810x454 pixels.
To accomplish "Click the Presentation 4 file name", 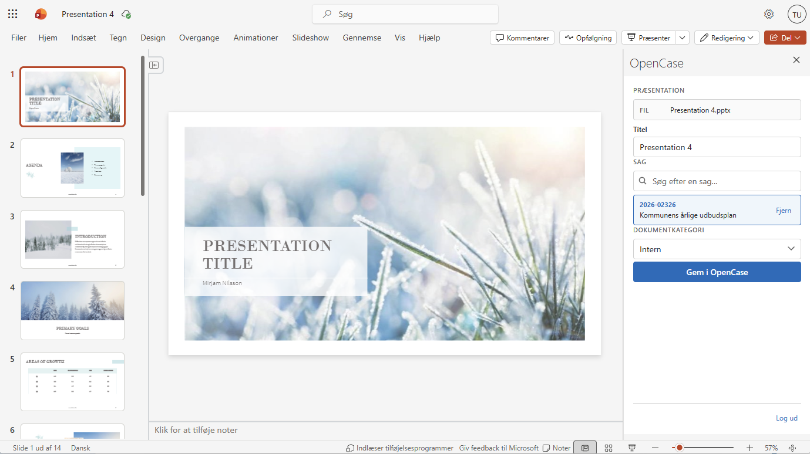I will coord(88,14).
